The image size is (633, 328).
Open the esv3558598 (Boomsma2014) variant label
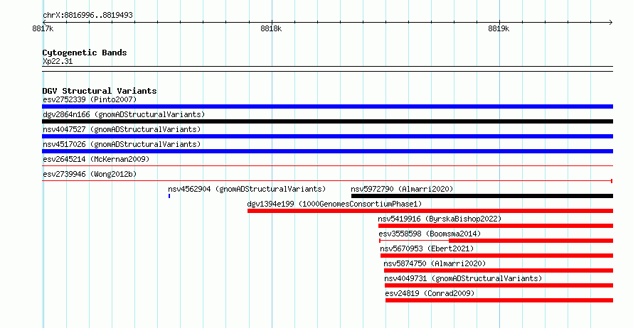pyautogui.click(x=430, y=234)
